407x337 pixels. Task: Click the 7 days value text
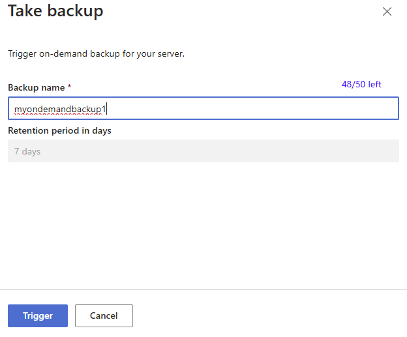point(27,151)
